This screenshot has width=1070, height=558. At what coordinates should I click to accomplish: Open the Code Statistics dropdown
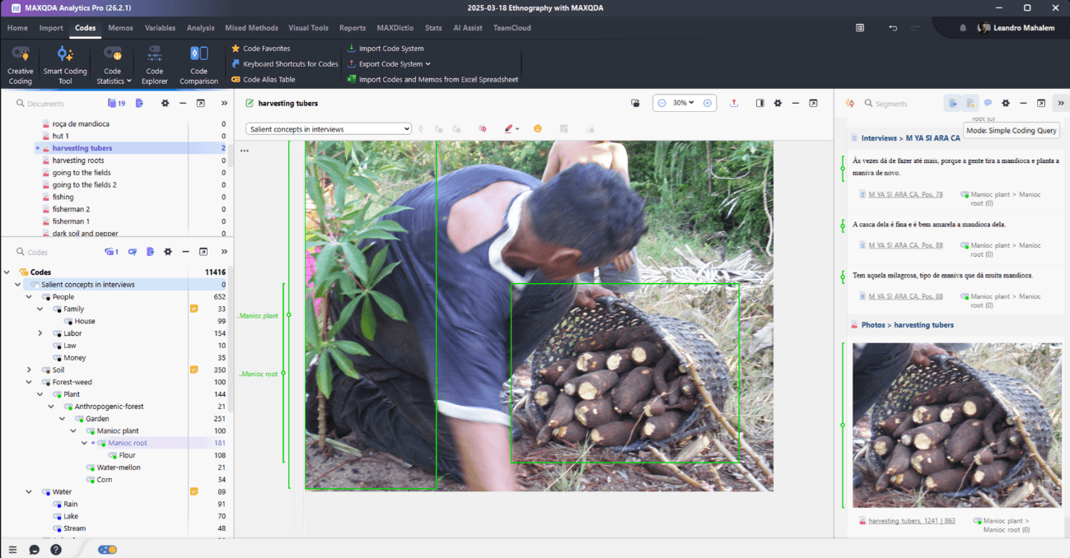pyautogui.click(x=113, y=64)
